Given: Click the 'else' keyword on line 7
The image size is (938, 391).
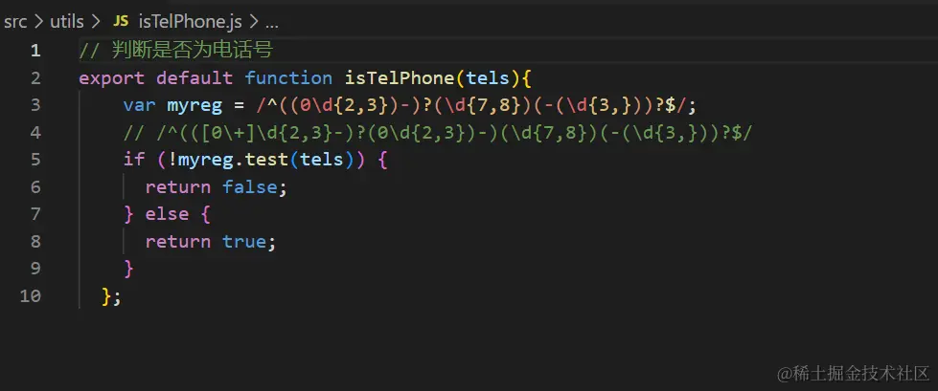Looking at the screenshot, I should pos(167,214).
